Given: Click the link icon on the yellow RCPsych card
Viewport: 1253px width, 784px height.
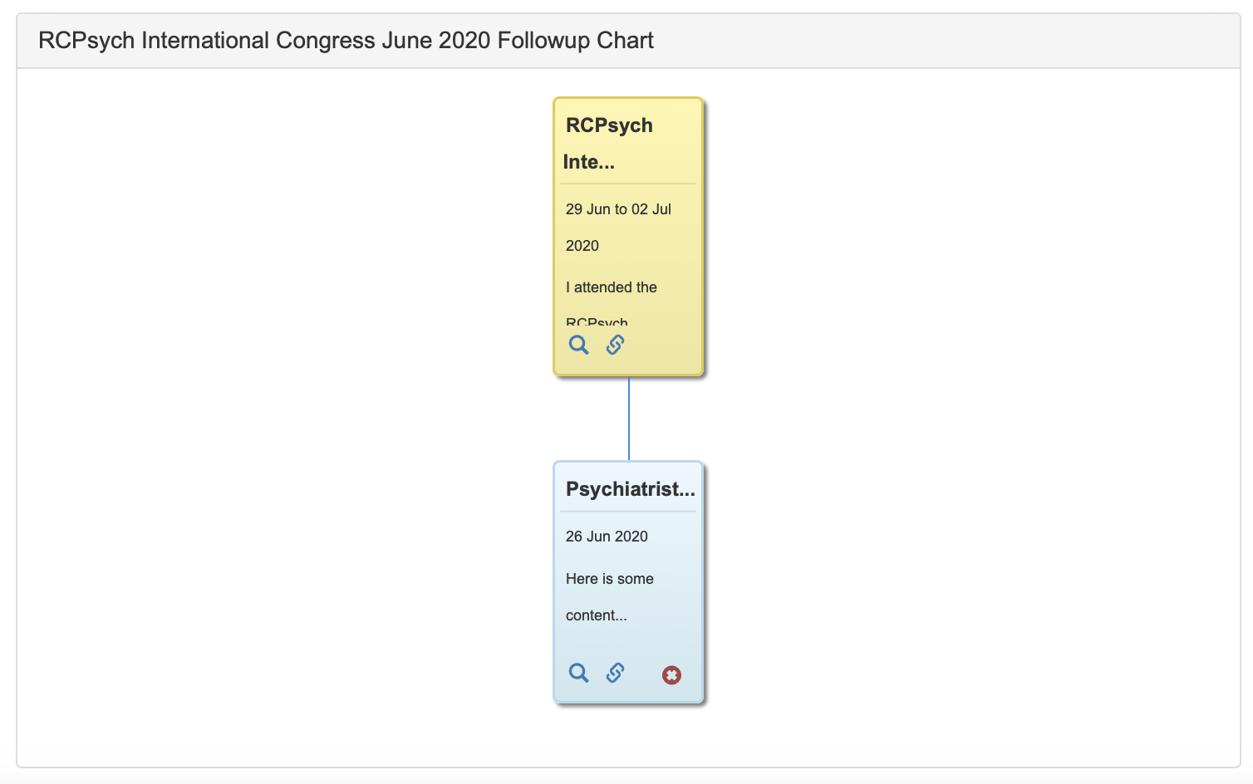Looking at the screenshot, I should tap(615, 345).
